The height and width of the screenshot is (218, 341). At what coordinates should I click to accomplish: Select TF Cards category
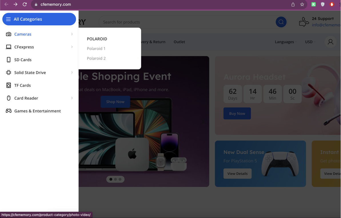pyautogui.click(x=22, y=85)
